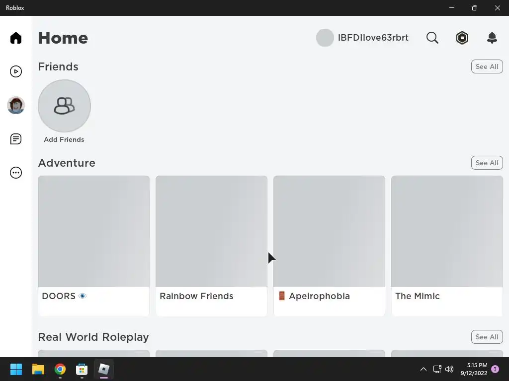Open the network icon in system tray
509x381 pixels.
tap(437, 369)
